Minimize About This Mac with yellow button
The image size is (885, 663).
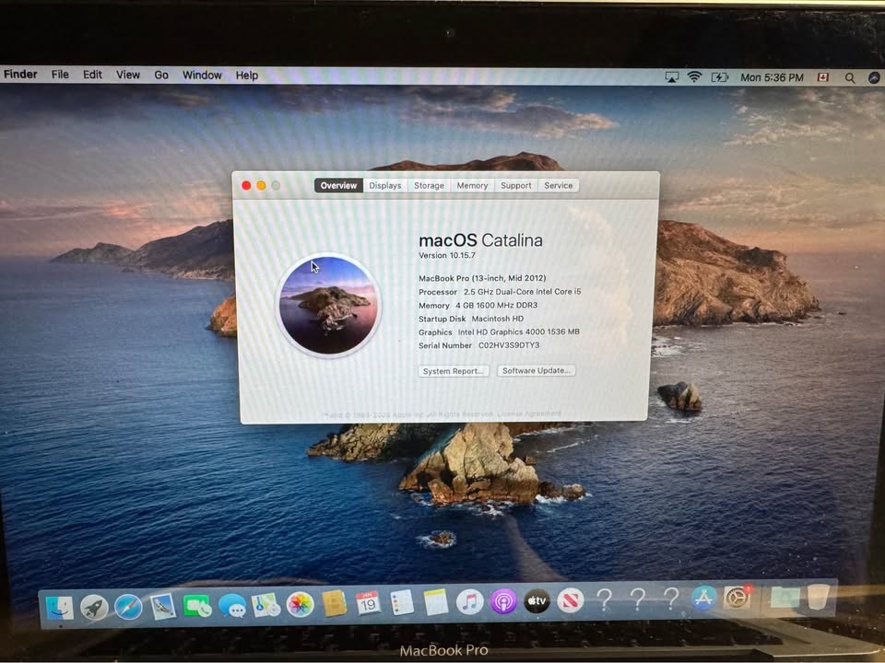[261, 185]
